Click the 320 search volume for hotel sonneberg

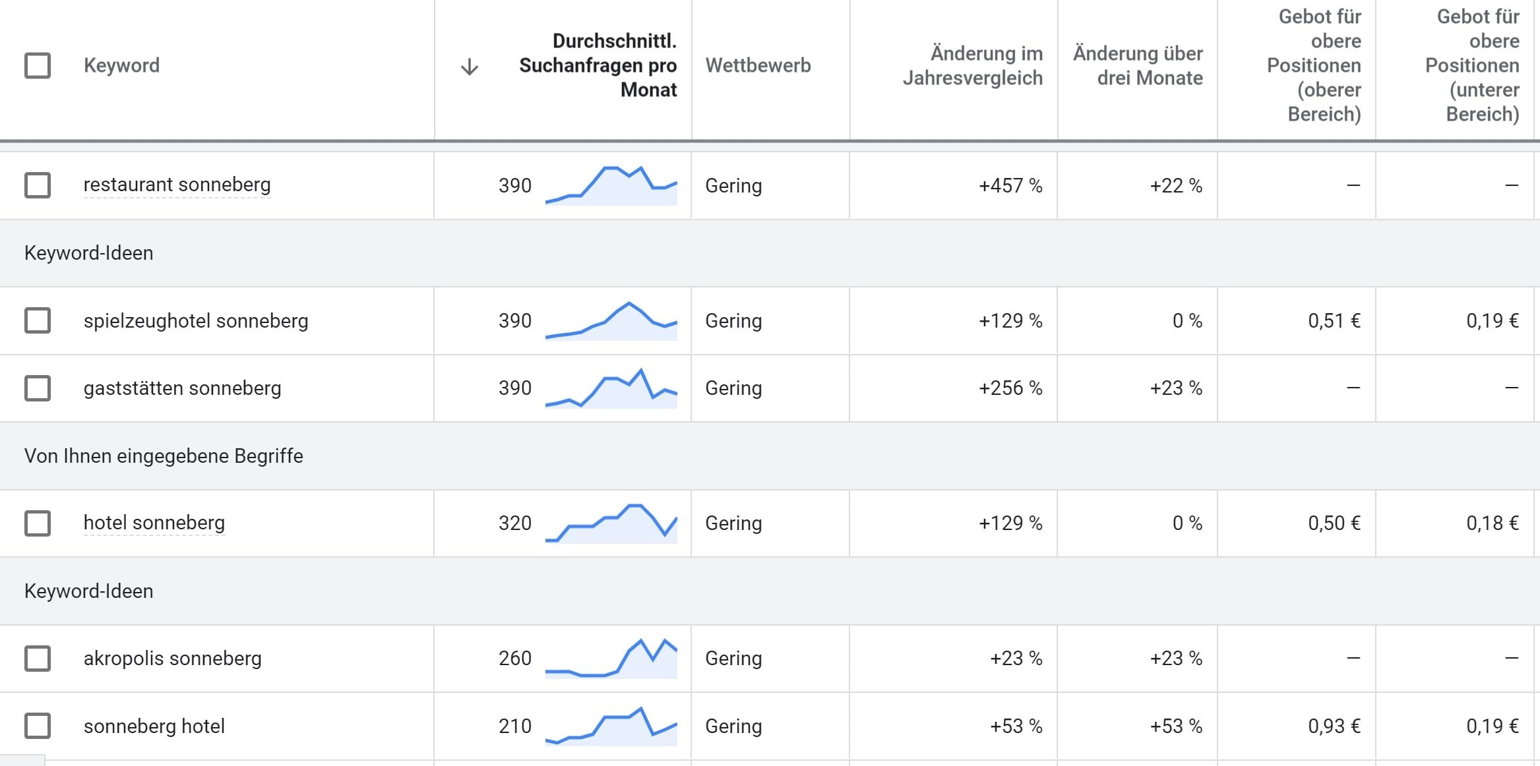click(x=515, y=523)
